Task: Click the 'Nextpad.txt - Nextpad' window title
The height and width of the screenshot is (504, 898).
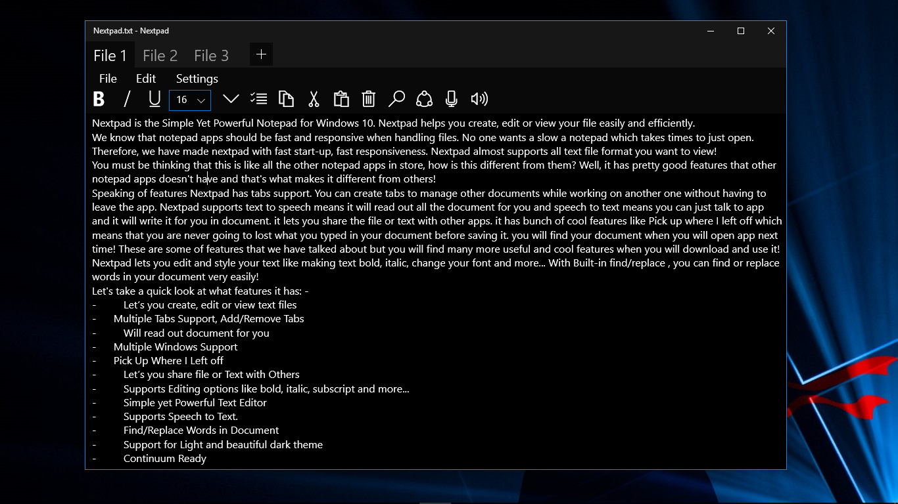Action: tap(131, 31)
